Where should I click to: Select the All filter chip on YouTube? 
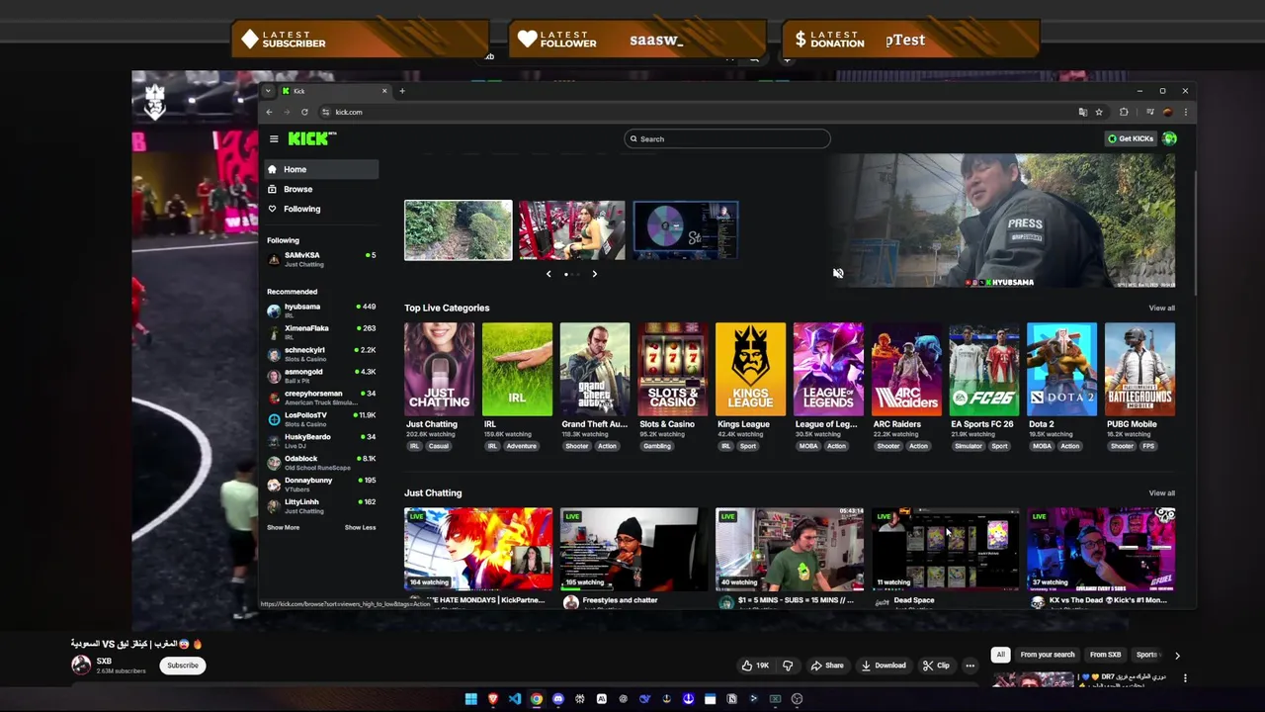coord(1001,655)
